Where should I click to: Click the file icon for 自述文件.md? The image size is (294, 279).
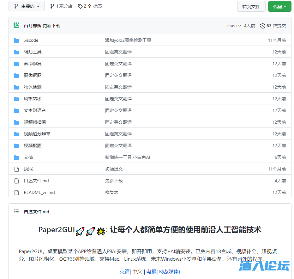click(16, 181)
